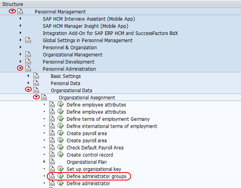Open documentation for Set up organizational key

click(x=52, y=169)
